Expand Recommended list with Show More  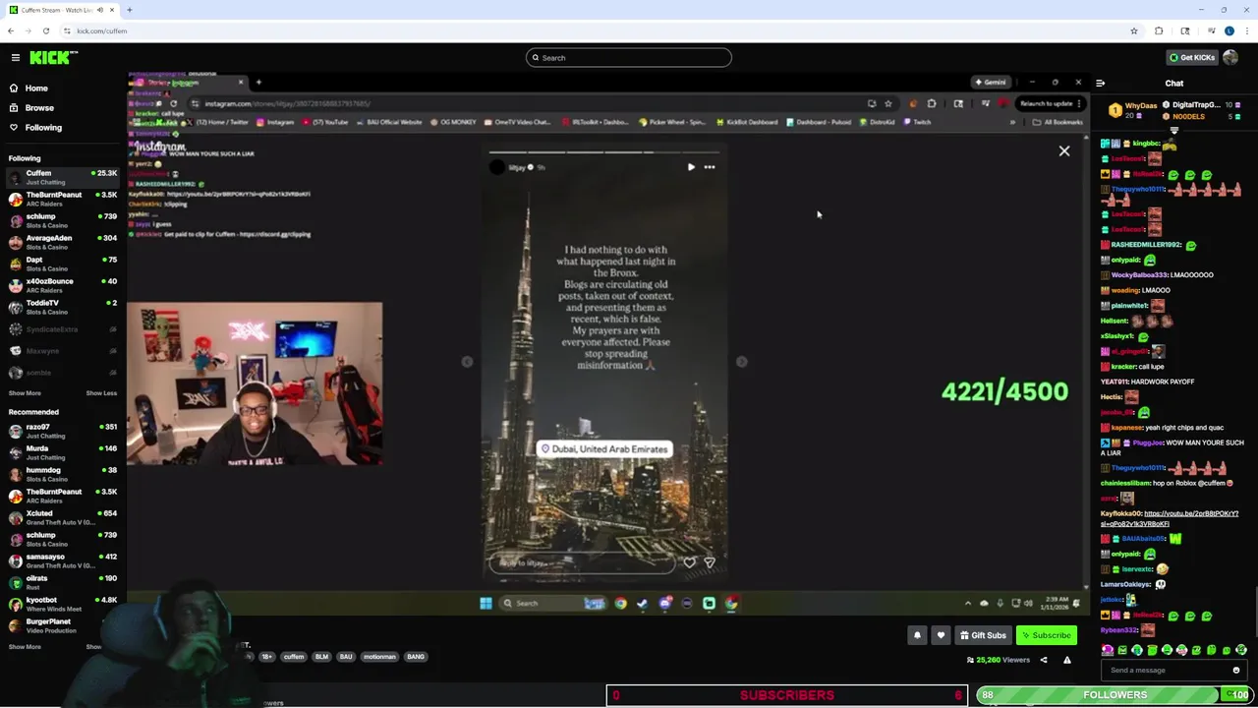[x=25, y=647]
